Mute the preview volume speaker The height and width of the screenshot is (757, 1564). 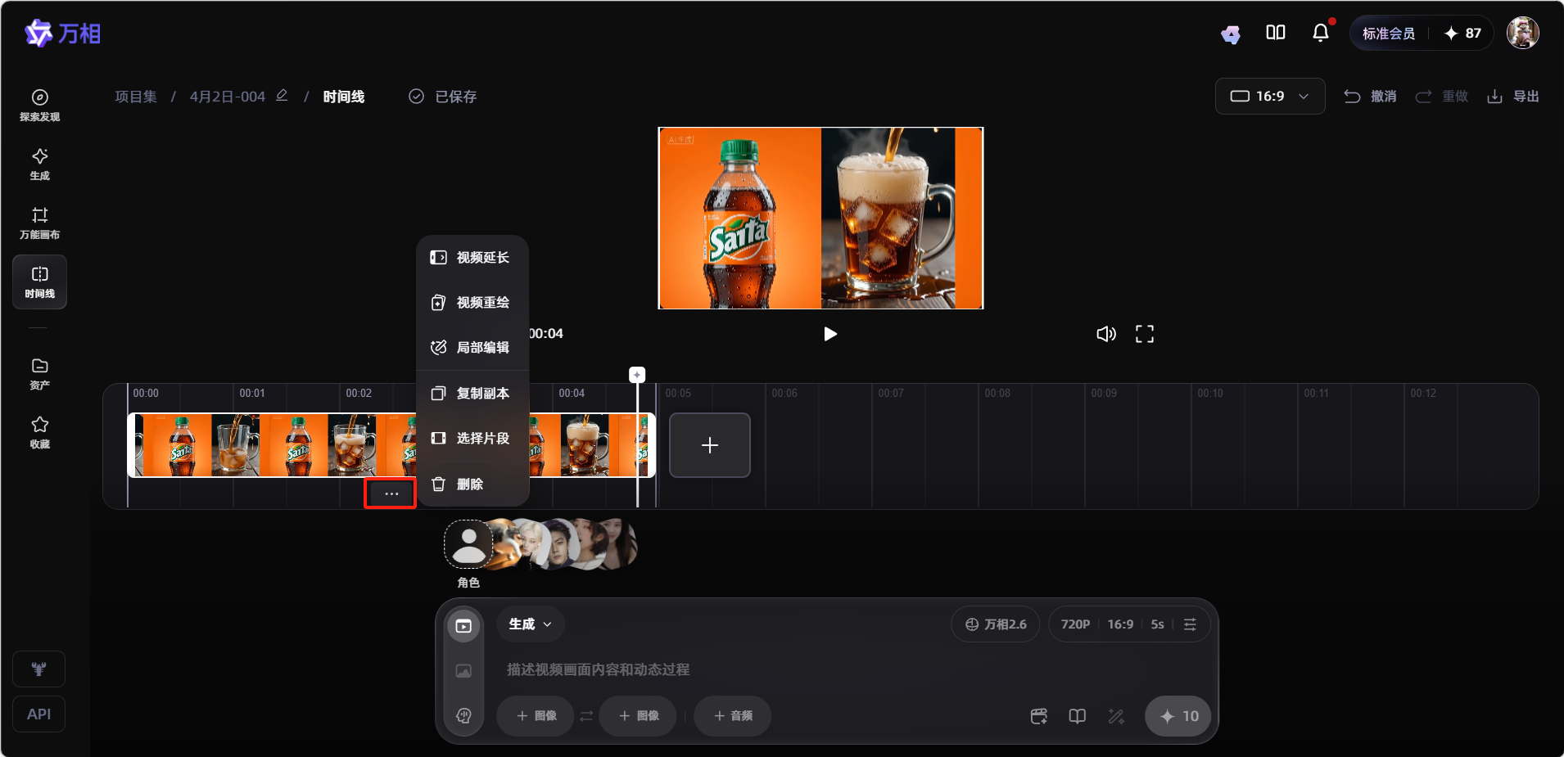tap(1105, 334)
